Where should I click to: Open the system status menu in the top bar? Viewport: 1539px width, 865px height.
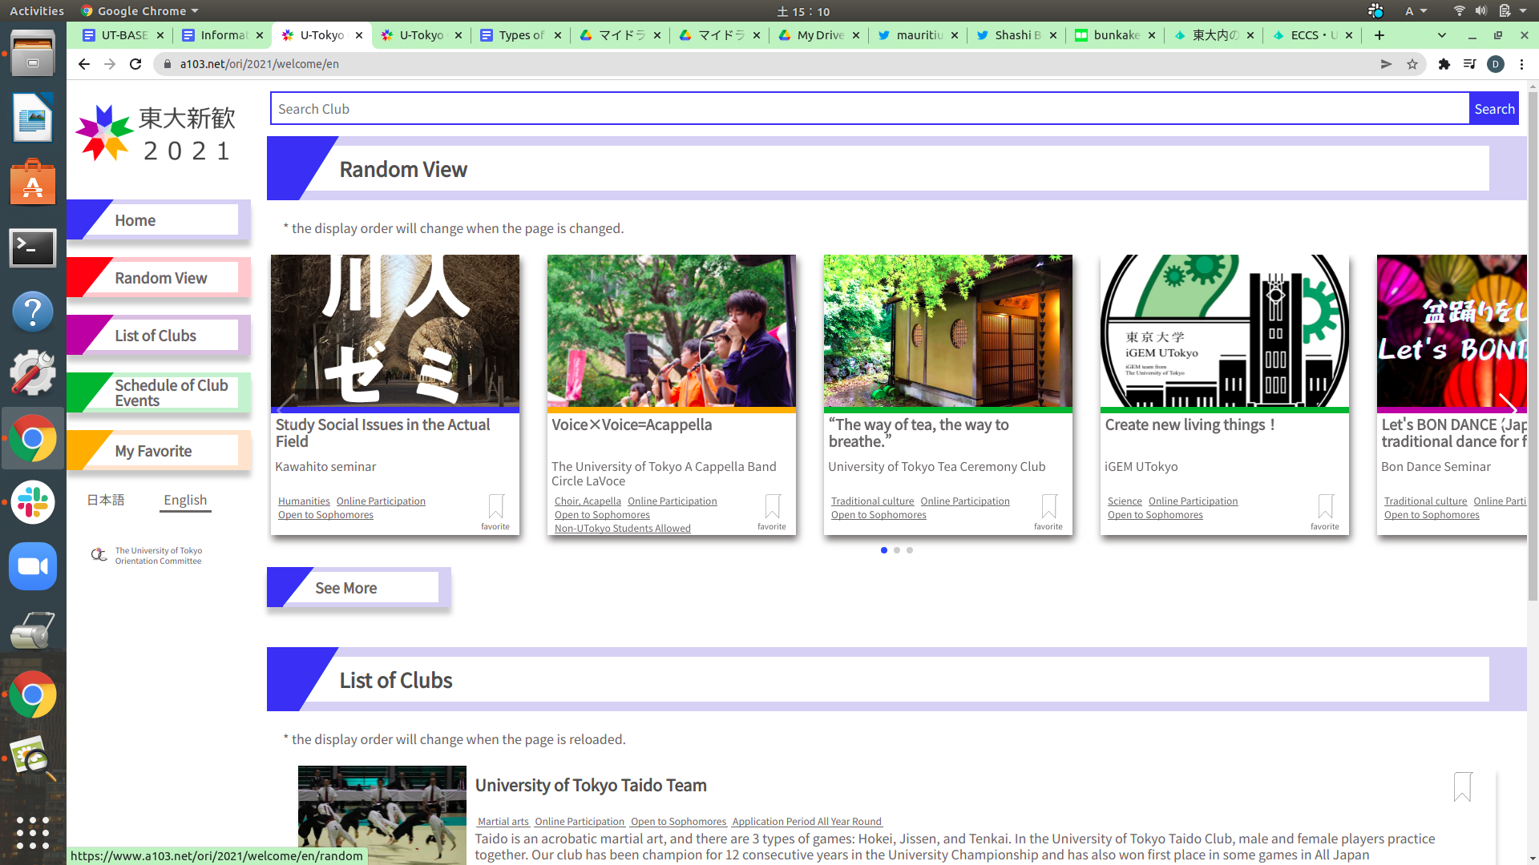click(1489, 11)
